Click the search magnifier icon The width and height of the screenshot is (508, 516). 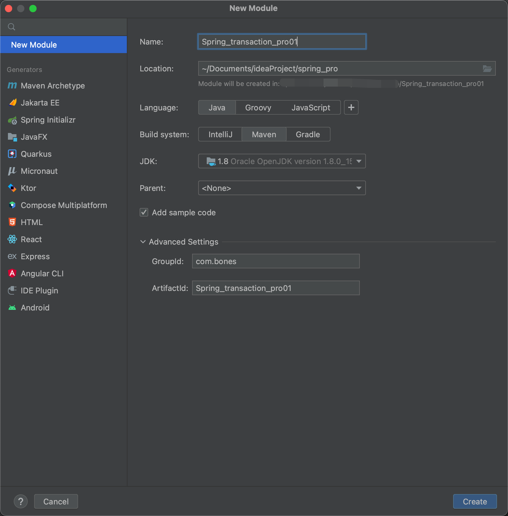pos(12,27)
